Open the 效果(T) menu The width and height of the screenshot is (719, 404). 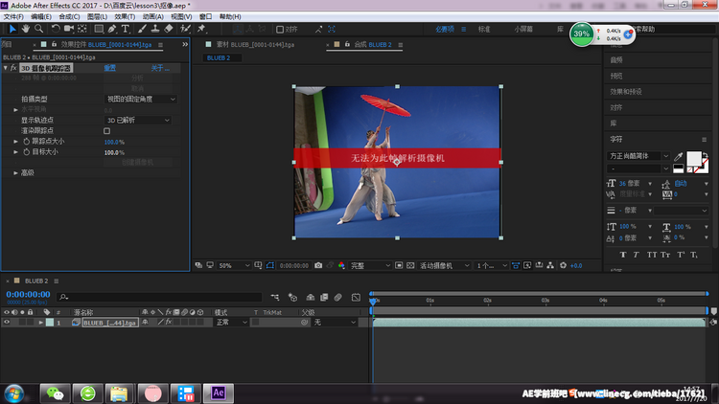pos(125,16)
